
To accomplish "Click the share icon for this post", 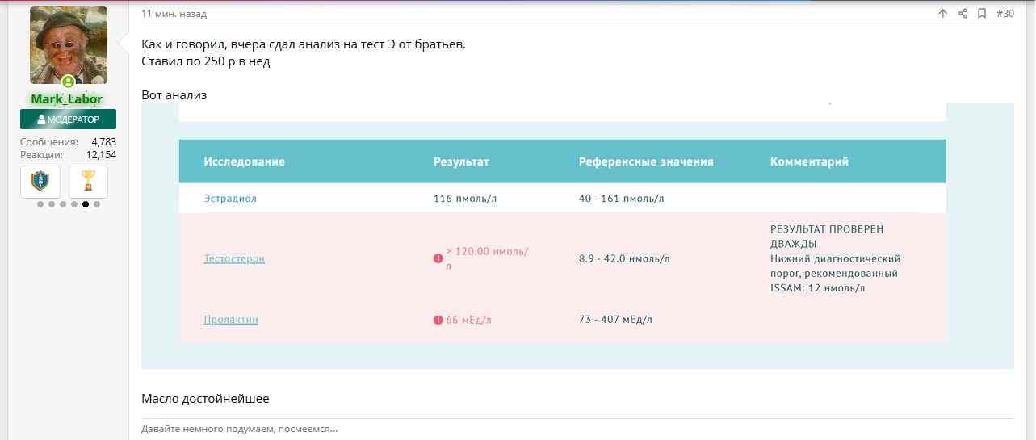I will coord(963,14).
